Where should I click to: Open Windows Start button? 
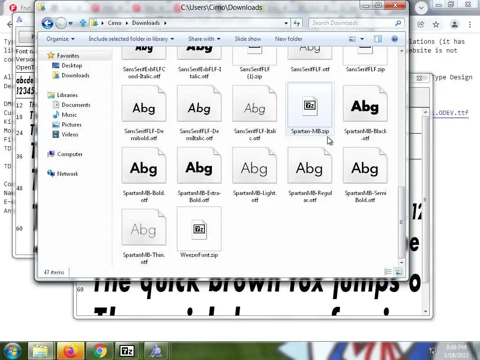coord(12,351)
